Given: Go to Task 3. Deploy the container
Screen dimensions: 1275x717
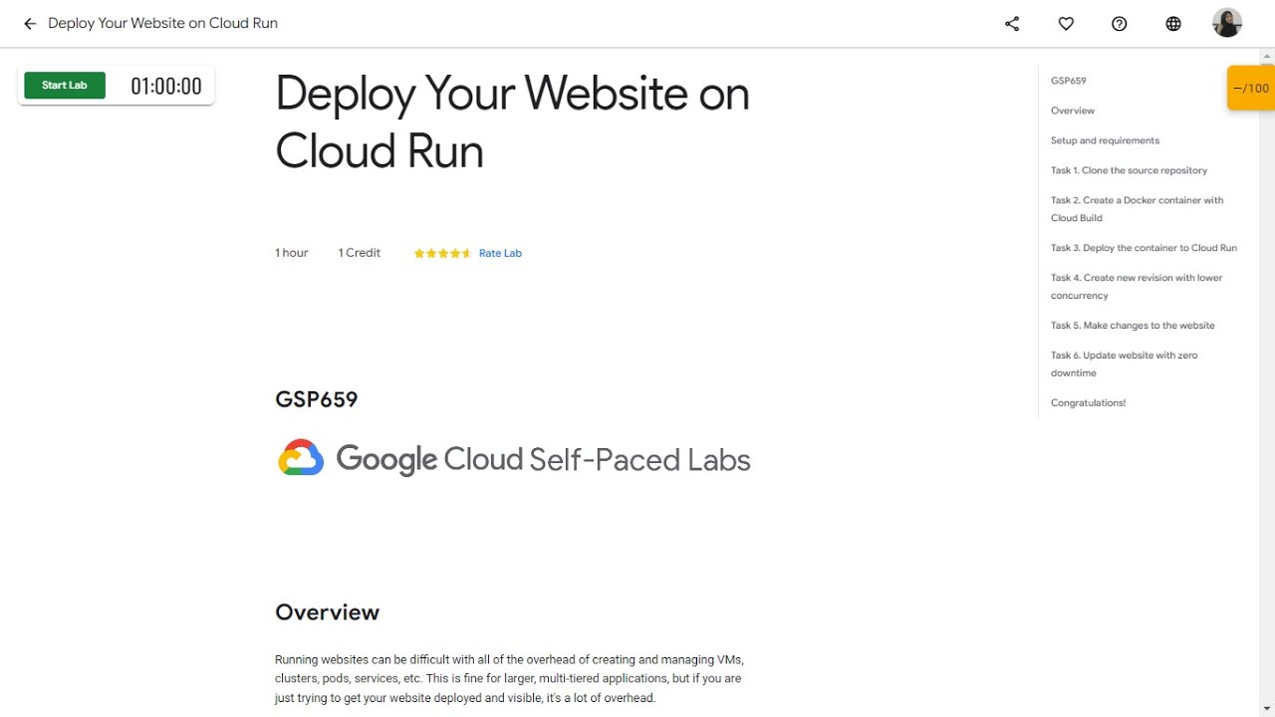Looking at the screenshot, I should coord(1144,248).
